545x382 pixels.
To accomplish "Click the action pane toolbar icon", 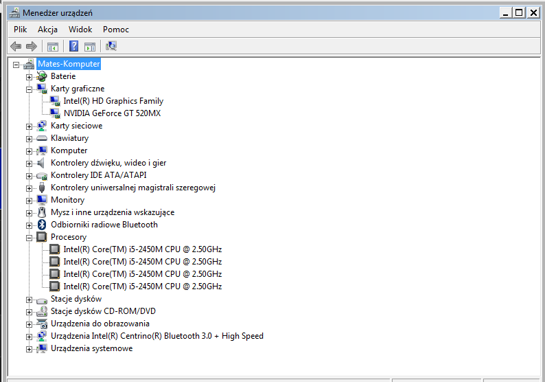I will click(x=90, y=46).
